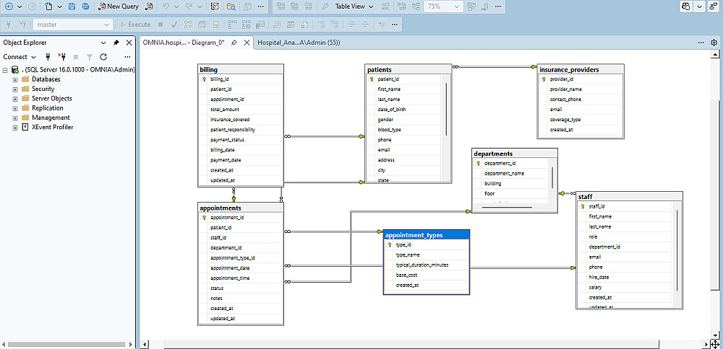The width and height of the screenshot is (723, 349).
Task: Click the account icon at far top right
Action: point(712,6)
